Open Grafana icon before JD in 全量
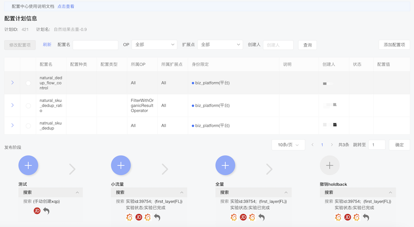This screenshot has width=414, height=227. click(234, 217)
